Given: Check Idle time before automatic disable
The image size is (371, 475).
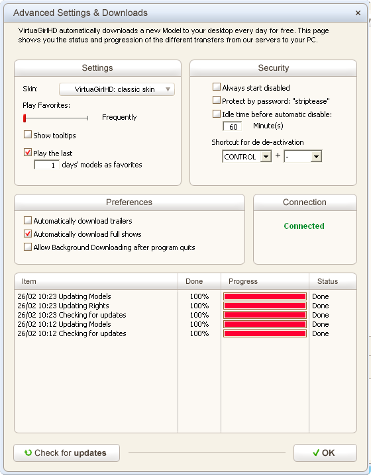Looking at the screenshot, I should pos(216,114).
